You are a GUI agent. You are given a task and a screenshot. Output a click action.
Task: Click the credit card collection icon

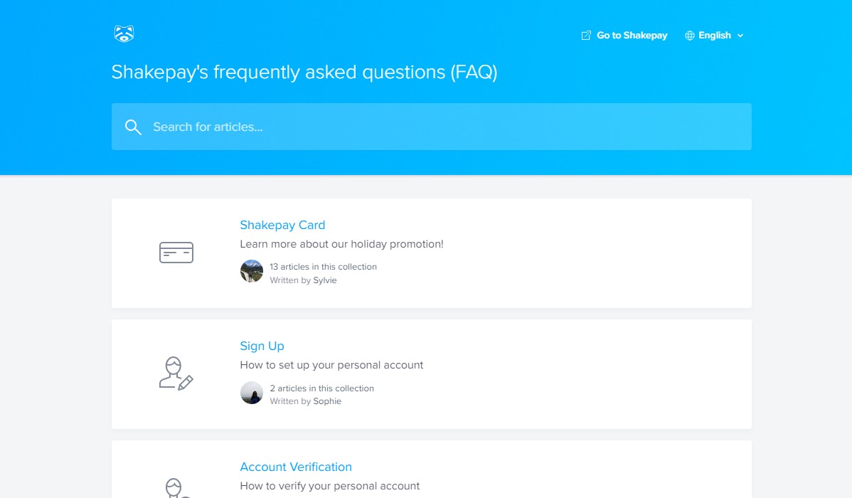pyautogui.click(x=176, y=253)
